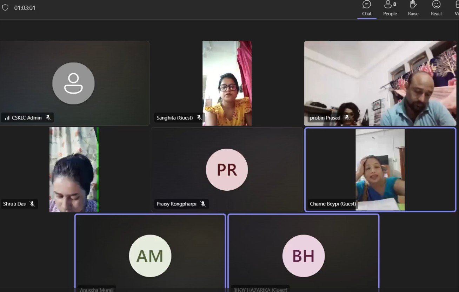Click the Shruti Das name label
This screenshot has height=292, width=459.
(x=14, y=204)
